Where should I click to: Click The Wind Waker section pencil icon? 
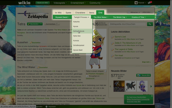[x=38, y=67]
